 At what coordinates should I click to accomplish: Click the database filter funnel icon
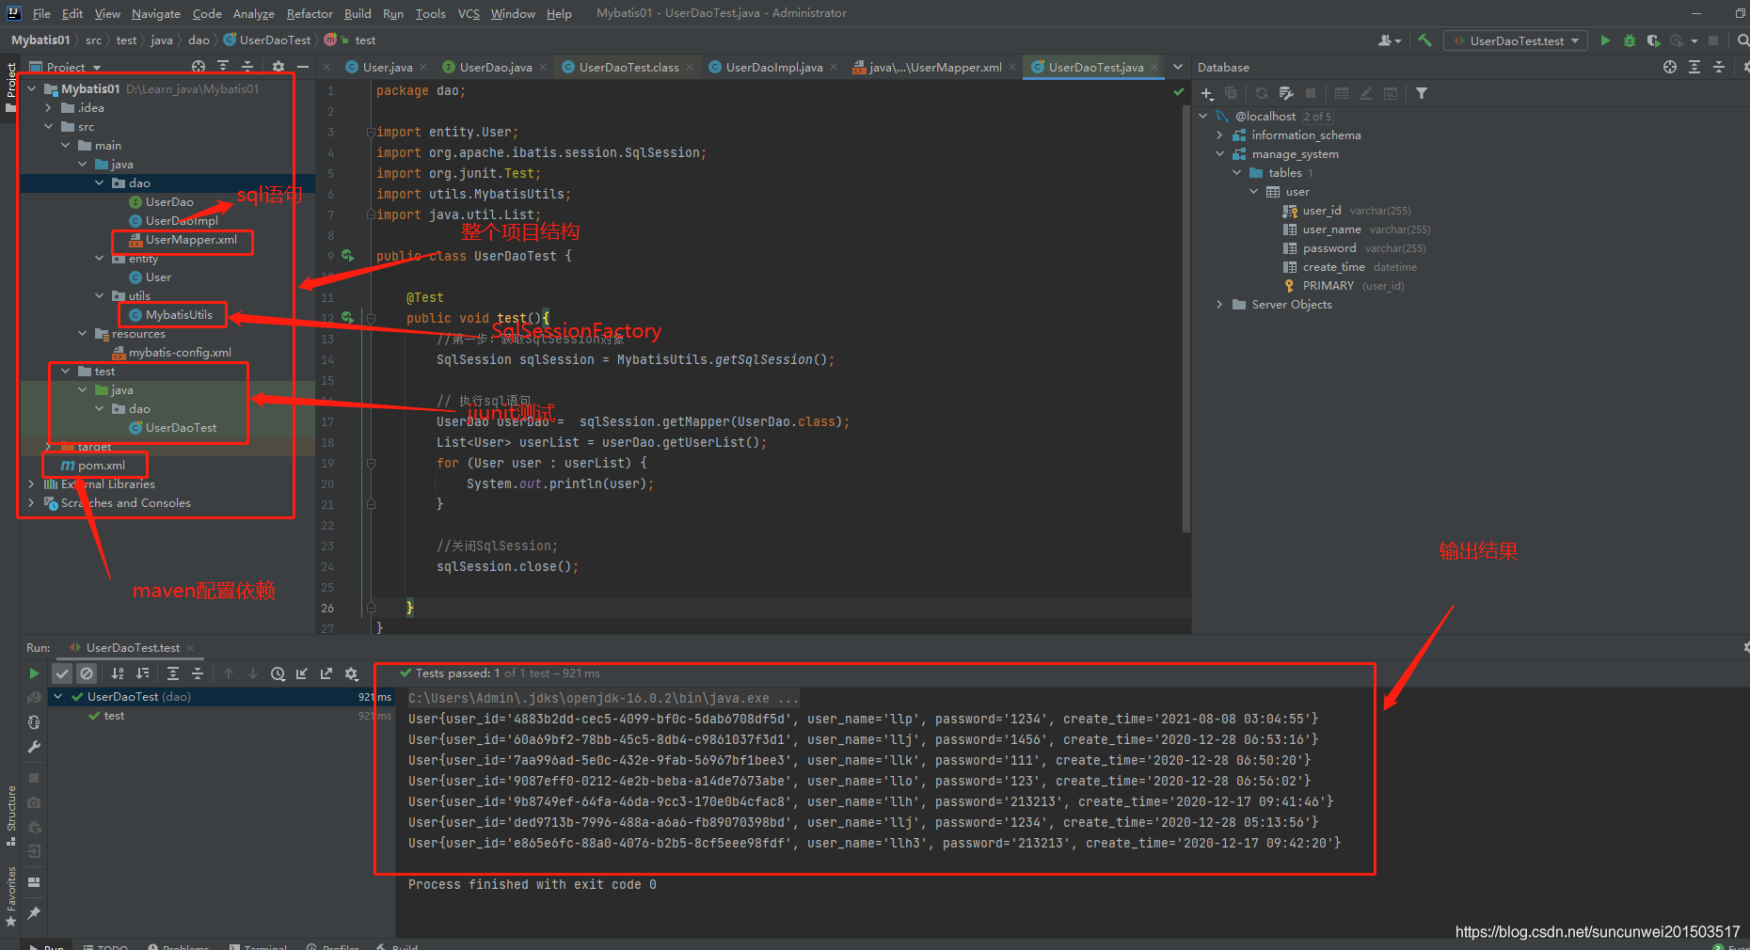coord(1422,93)
